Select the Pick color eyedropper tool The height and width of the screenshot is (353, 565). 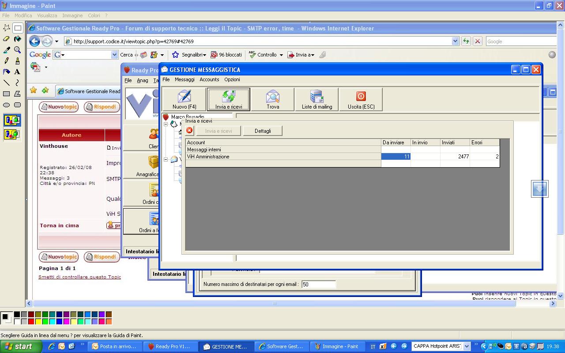(x=7, y=50)
